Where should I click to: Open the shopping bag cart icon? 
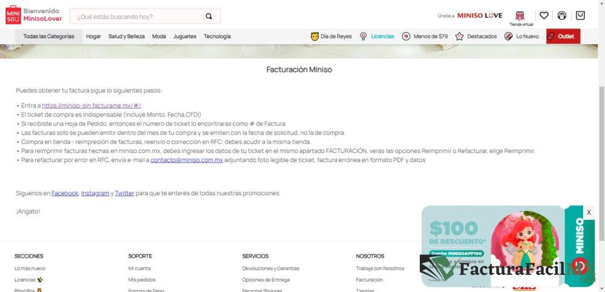[x=580, y=16]
